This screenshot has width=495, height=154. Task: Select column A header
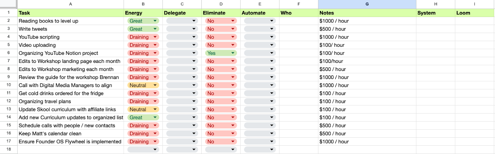coord(71,4)
